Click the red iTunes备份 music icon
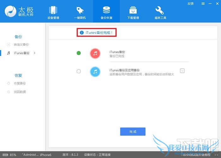 tap(95, 53)
